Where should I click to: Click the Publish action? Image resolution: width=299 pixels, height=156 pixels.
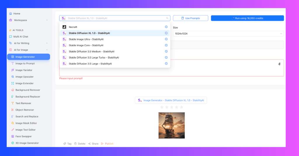click(x=107, y=144)
